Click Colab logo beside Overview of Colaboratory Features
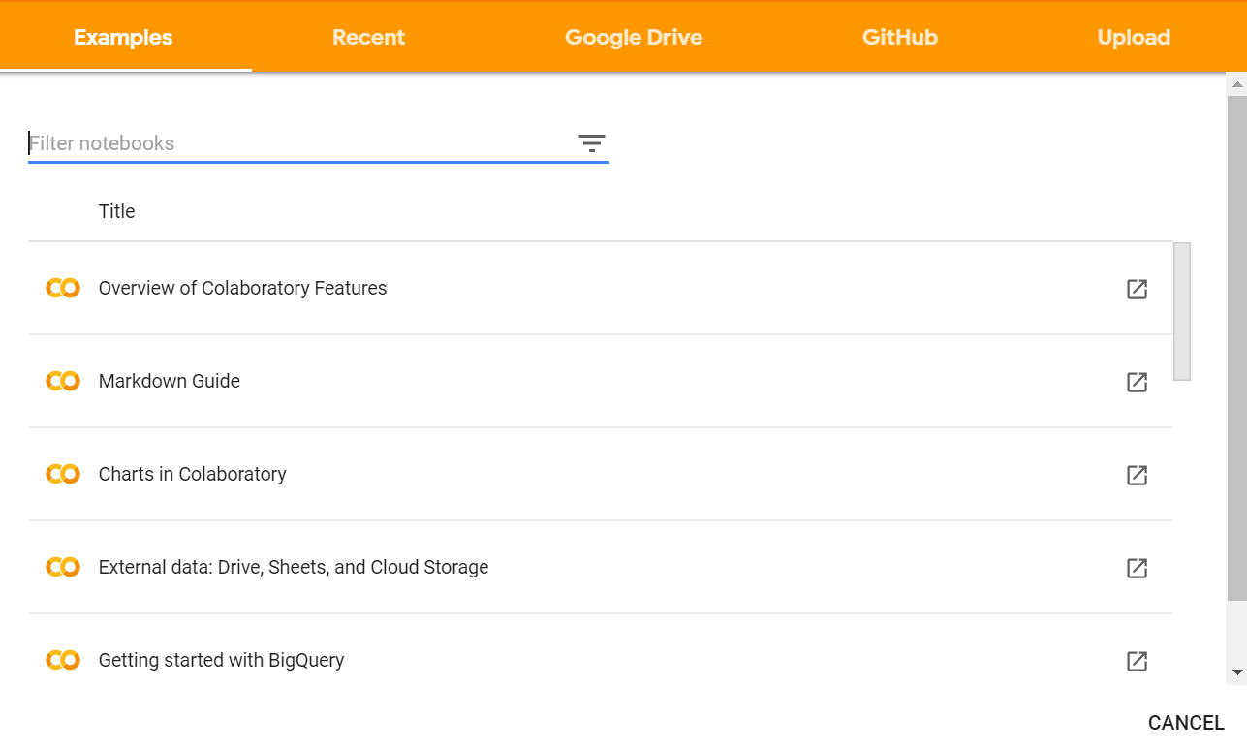The width and height of the screenshot is (1247, 749). 63,288
